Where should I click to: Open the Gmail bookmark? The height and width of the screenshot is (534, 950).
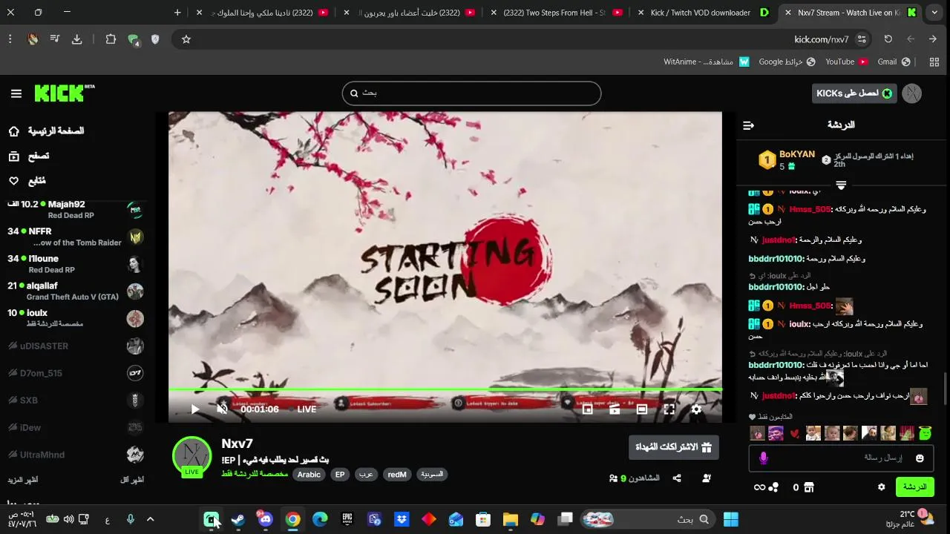click(893, 62)
